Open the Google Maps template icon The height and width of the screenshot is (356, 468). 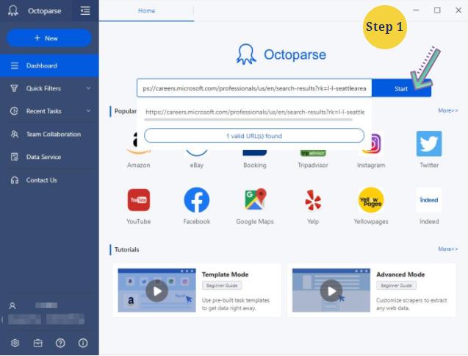click(255, 199)
